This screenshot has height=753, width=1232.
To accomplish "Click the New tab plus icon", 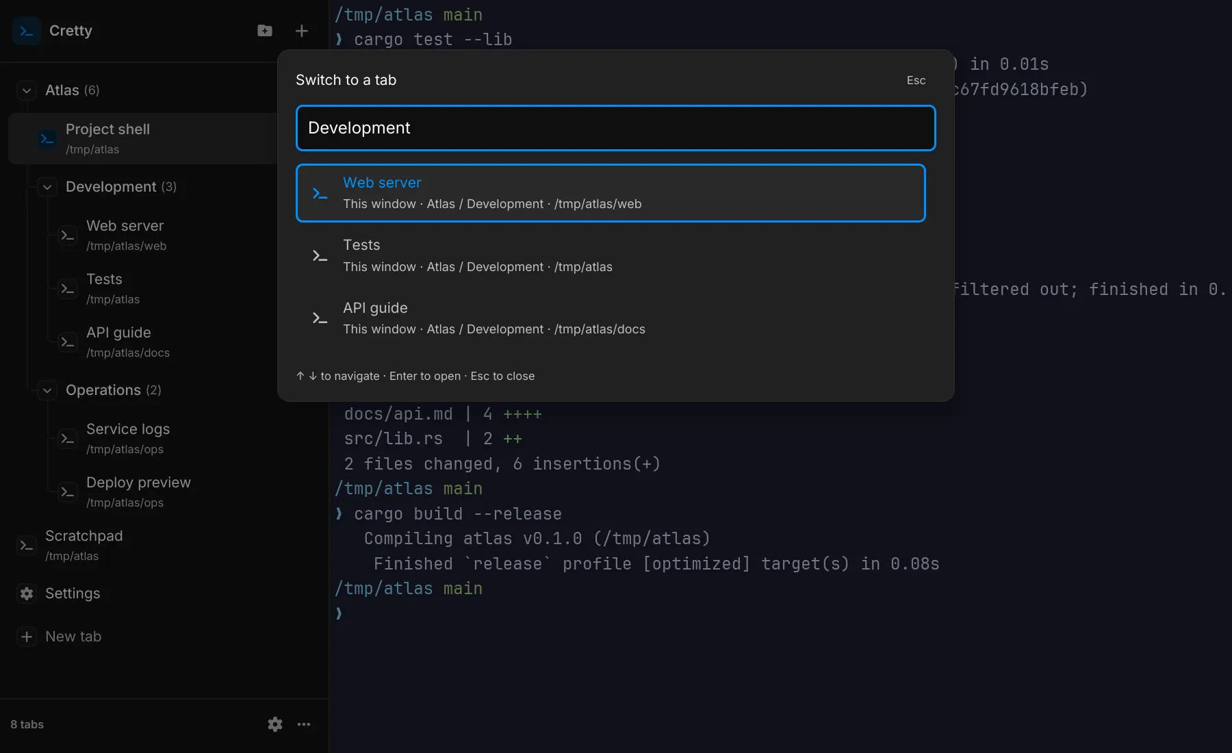I will pyautogui.click(x=27, y=637).
